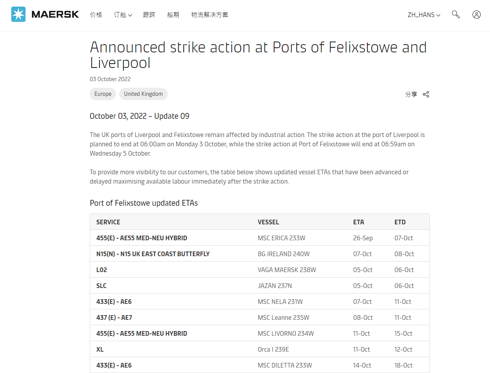Click the Maersk star logo icon
Image resolution: width=490 pixels, height=373 pixels.
click(x=18, y=14)
